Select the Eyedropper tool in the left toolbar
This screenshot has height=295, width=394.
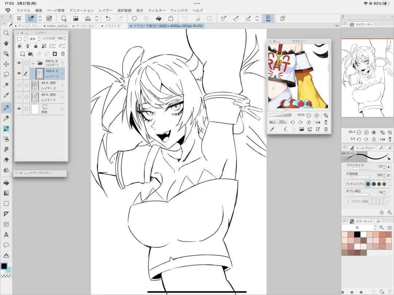click(x=6, y=95)
